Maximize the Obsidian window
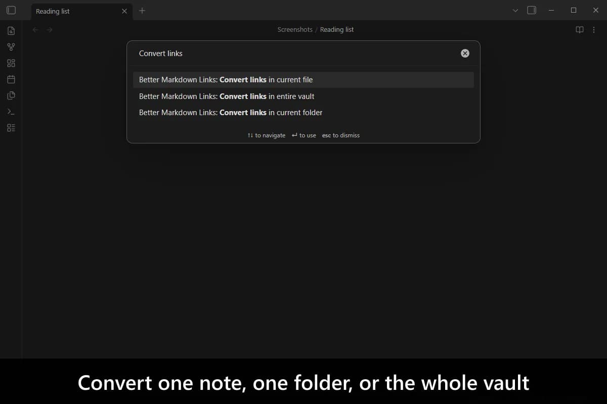This screenshot has width=607, height=404. pyautogui.click(x=574, y=10)
